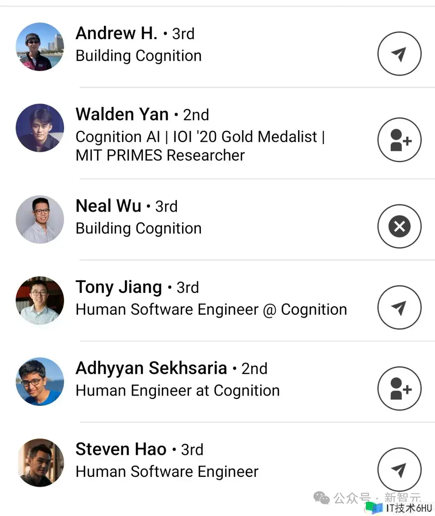The height and width of the screenshot is (516, 435).
Task: Send a message to Andrew H.
Action: pos(399,54)
